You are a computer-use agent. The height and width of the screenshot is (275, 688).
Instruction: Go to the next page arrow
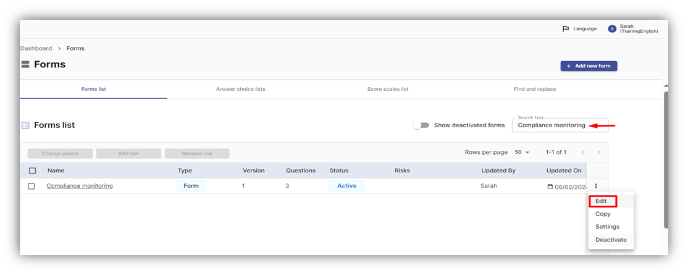pos(599,153)
